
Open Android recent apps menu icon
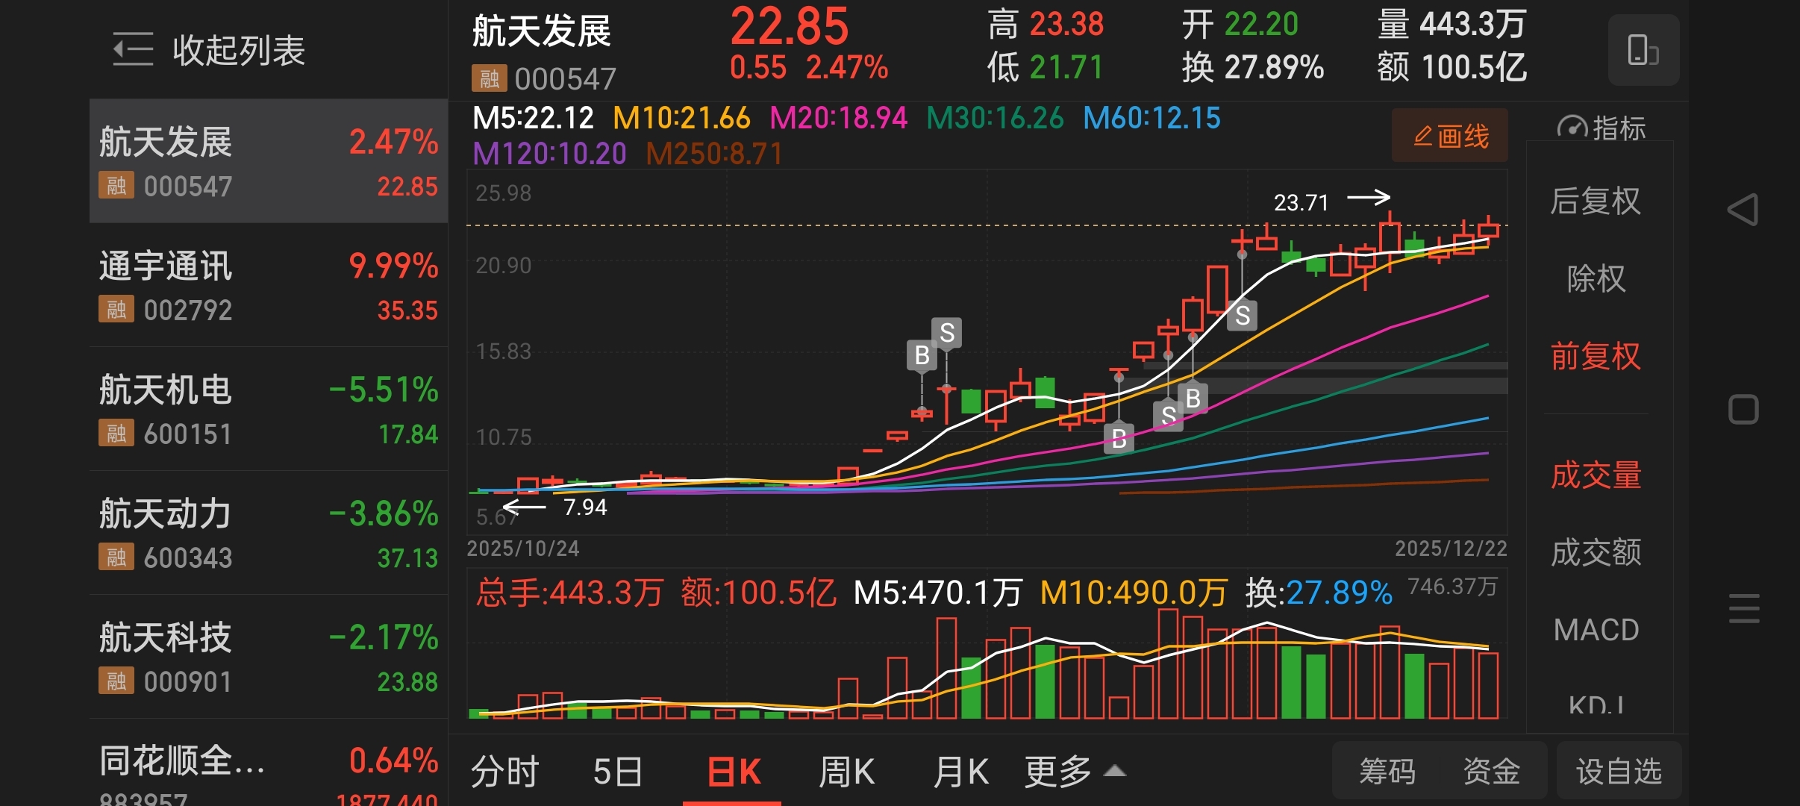1743,609
